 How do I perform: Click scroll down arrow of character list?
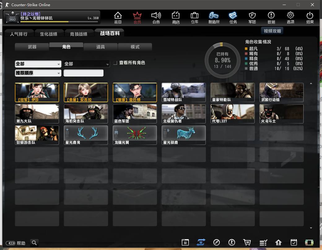pyautogui.click(x=311, y=228)
